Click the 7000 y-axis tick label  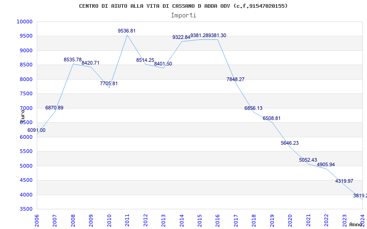[26, 108]
